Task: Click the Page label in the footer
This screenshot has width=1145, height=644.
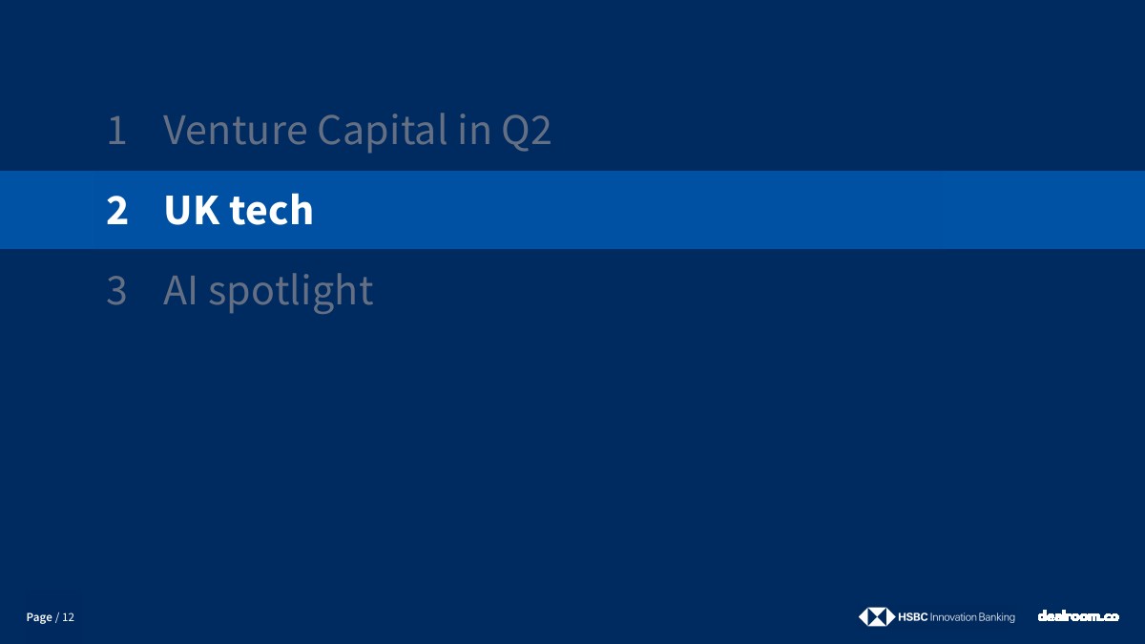Action: click(x=39, y=617)
